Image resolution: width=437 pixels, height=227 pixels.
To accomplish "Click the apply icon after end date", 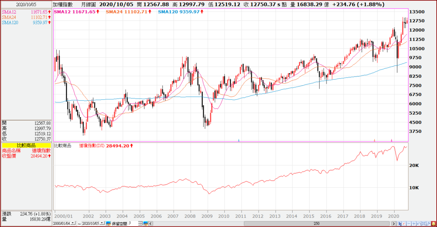I will point(108,224).
